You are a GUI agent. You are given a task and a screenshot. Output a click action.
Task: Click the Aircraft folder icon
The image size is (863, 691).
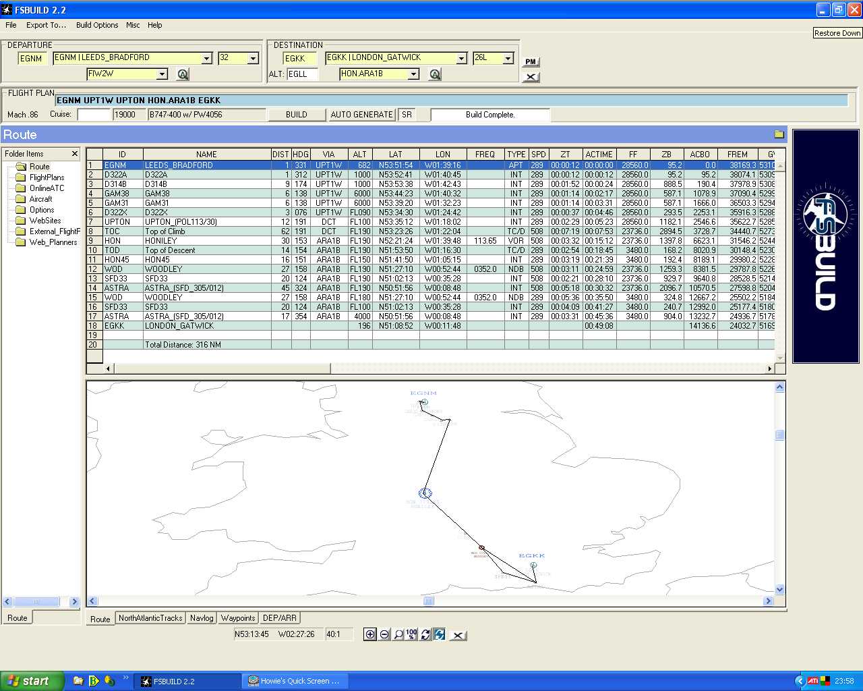coord(20,199)
